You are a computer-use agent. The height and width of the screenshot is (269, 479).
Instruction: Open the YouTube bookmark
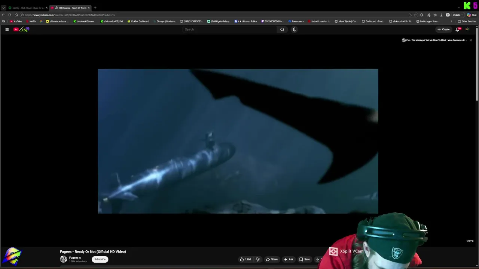point(16,21)
